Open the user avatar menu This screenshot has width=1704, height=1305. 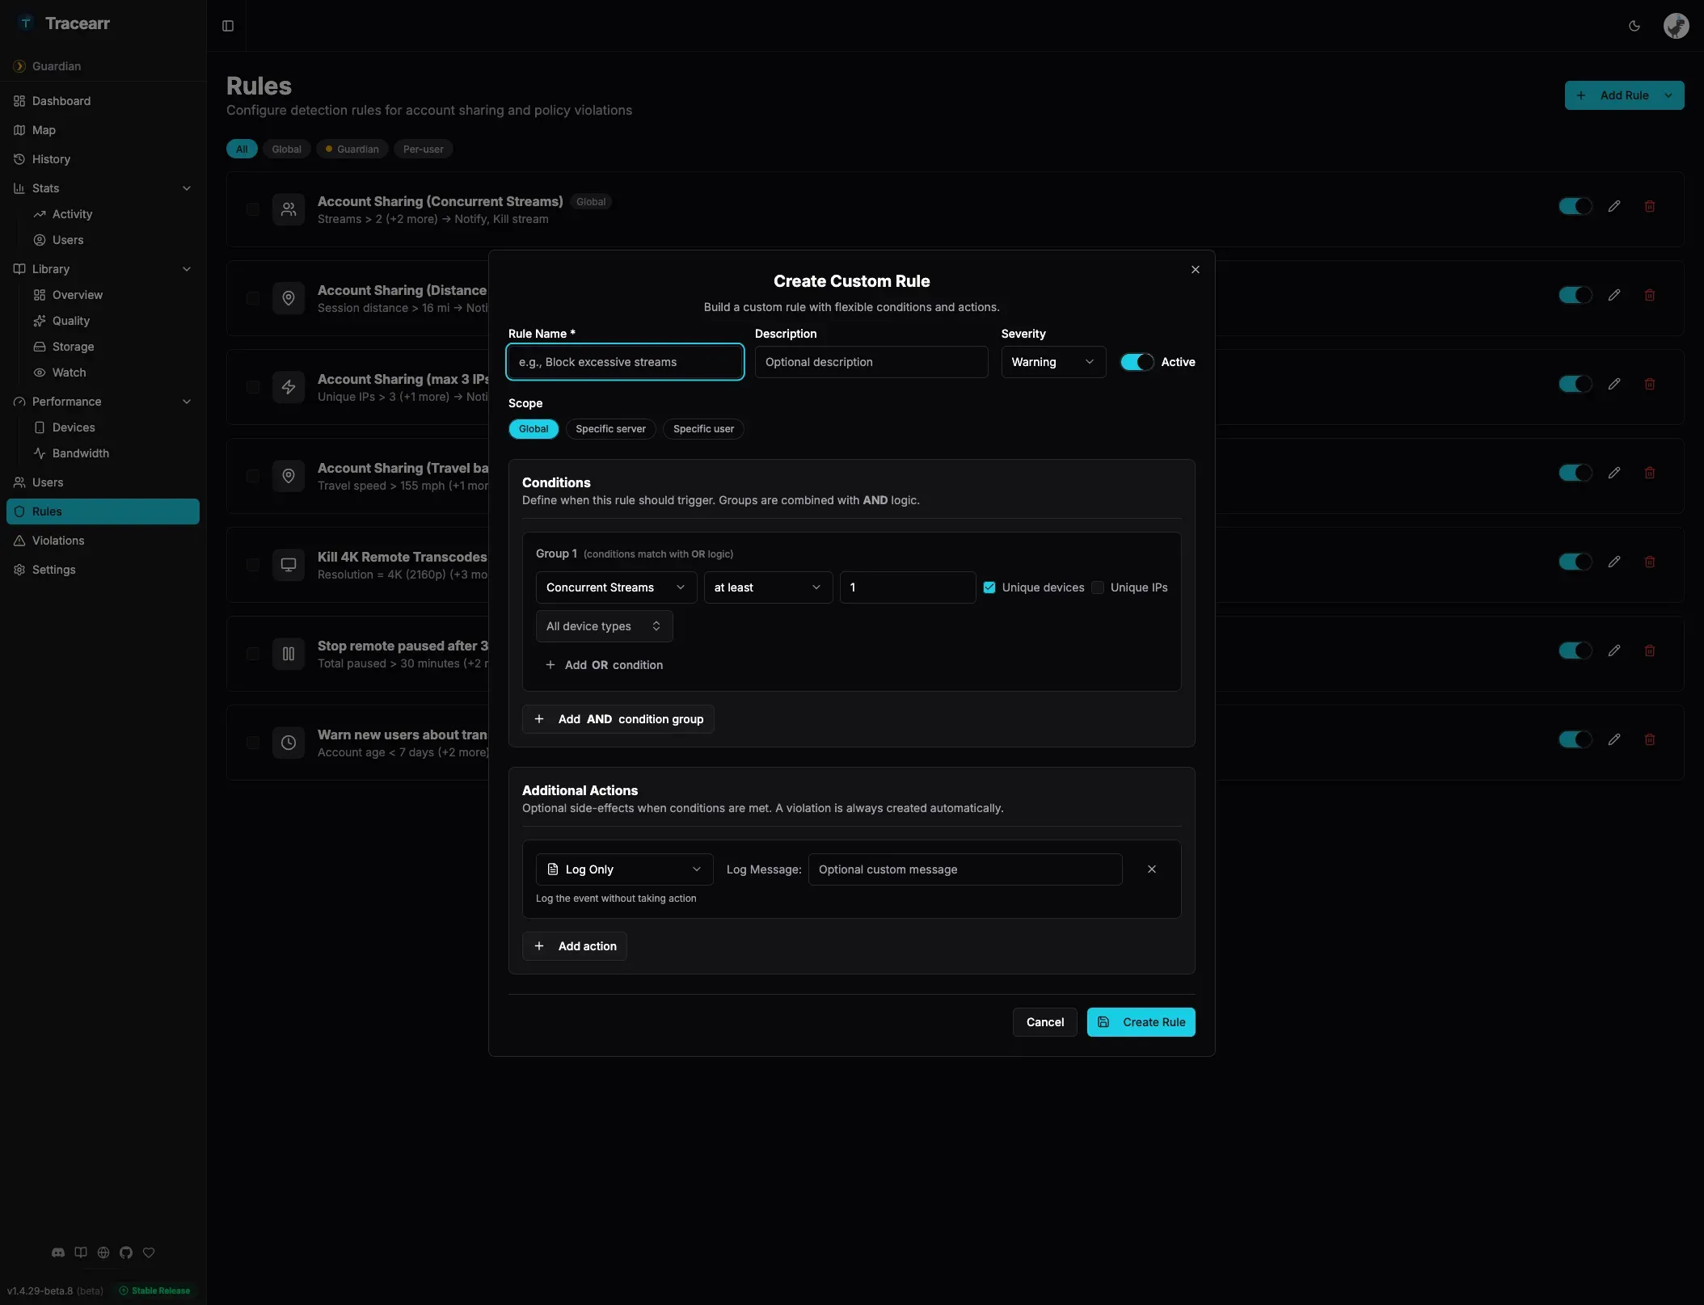1676,26
